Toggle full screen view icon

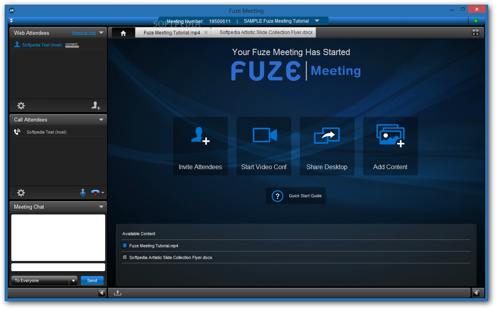[x=475, y=32]
